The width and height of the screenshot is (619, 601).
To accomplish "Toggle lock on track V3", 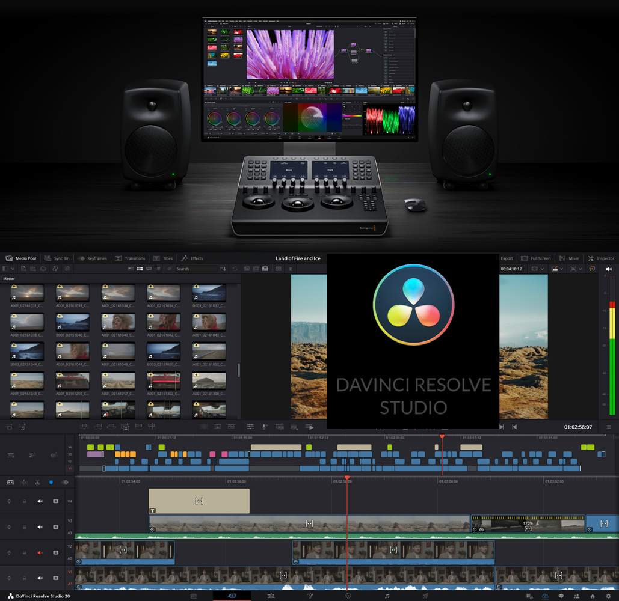I will (25, 527).
